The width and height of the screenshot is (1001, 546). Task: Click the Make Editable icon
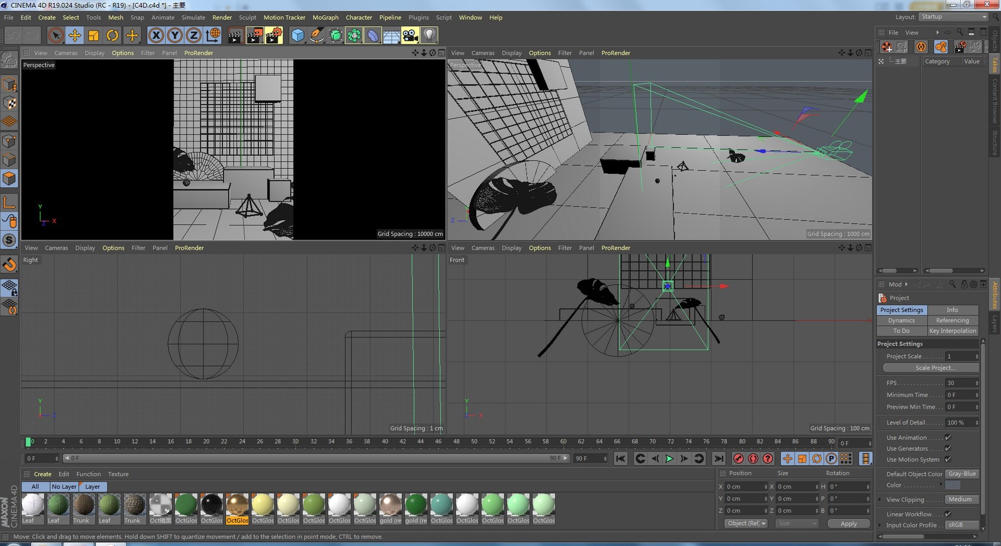click(x=9, y=60)
